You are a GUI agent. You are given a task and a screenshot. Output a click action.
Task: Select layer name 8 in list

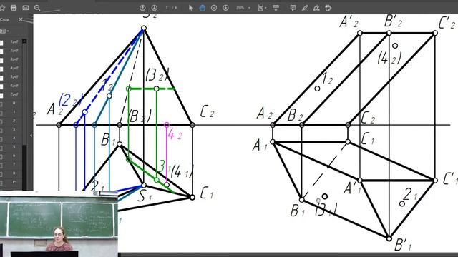(x=14, y=173)
